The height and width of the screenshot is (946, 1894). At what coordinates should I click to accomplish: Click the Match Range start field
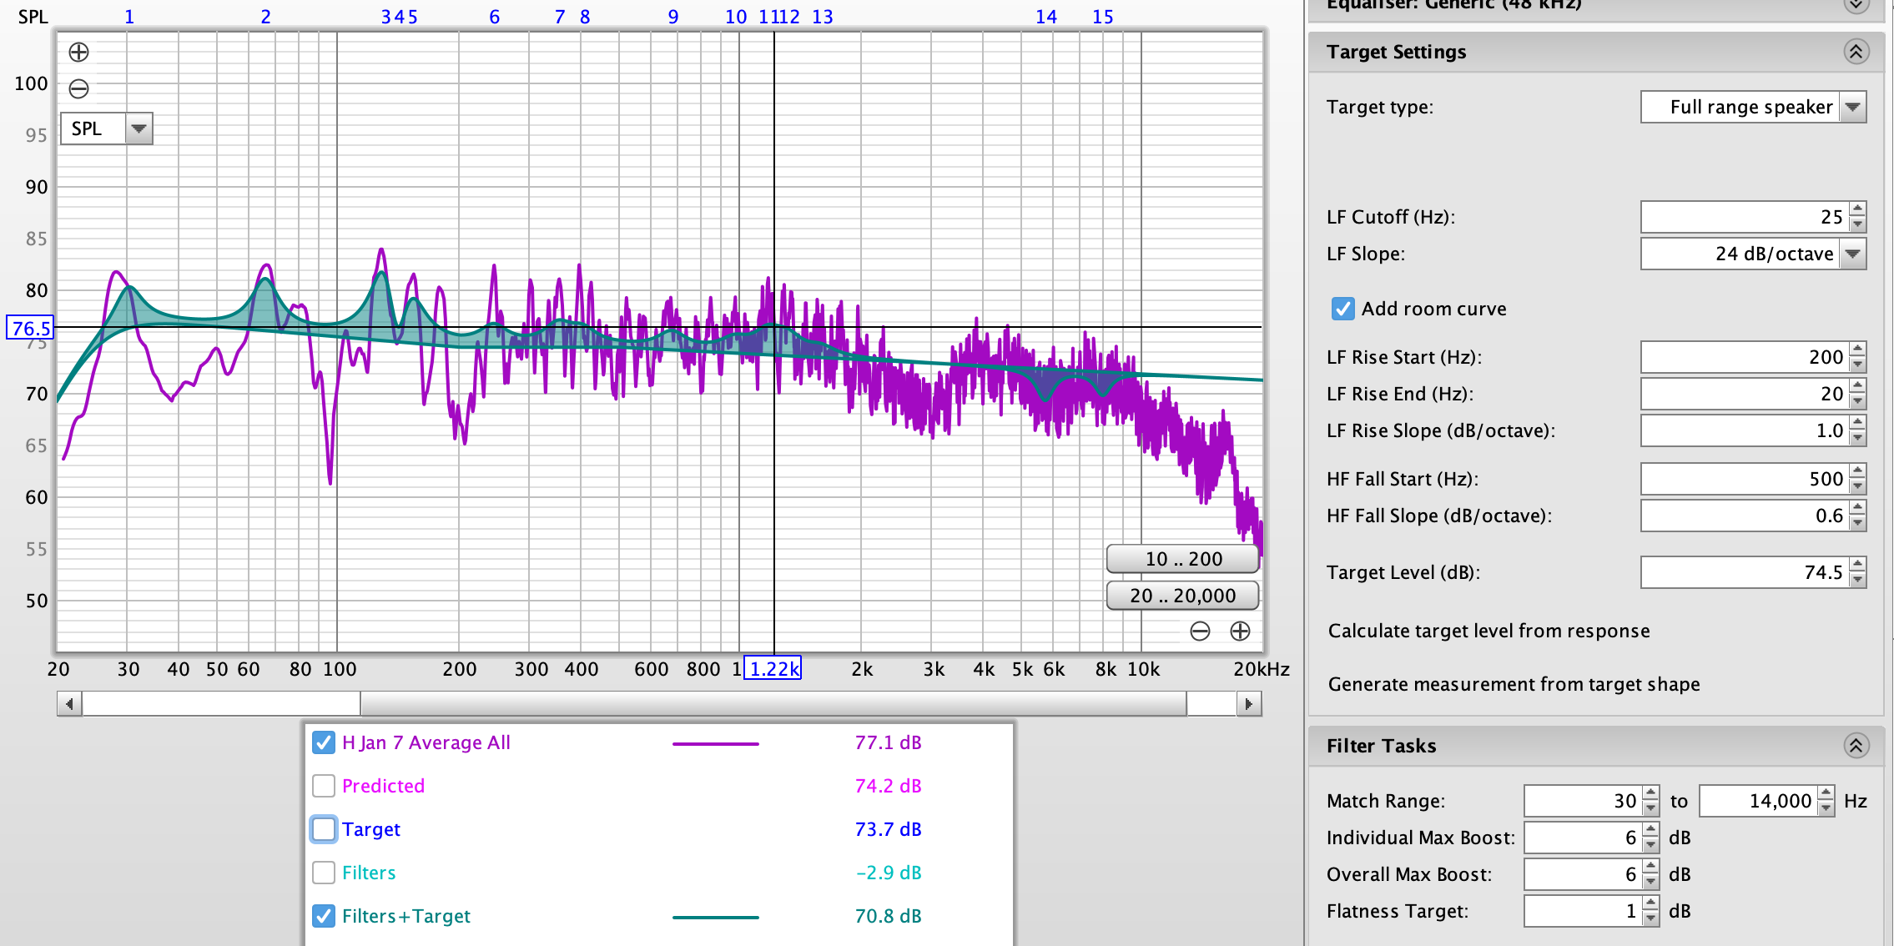[x=1583, y=801]
